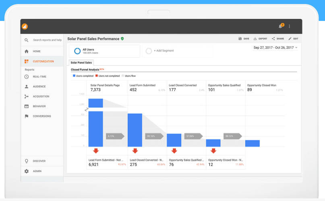Click Add Segment
Screen dimensions: 325x201
pyautogui.click(x=164, y=51)
